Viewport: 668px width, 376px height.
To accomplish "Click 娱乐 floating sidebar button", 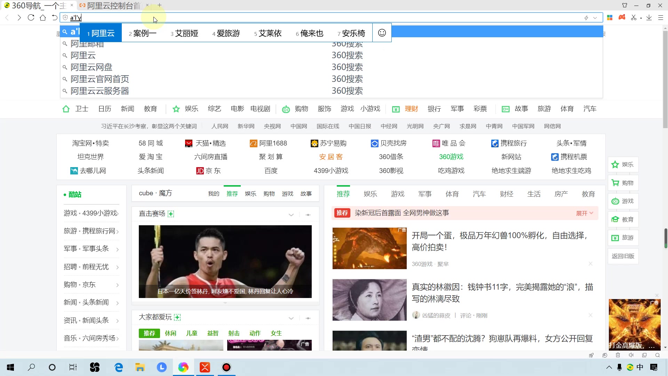I will 623,164.
